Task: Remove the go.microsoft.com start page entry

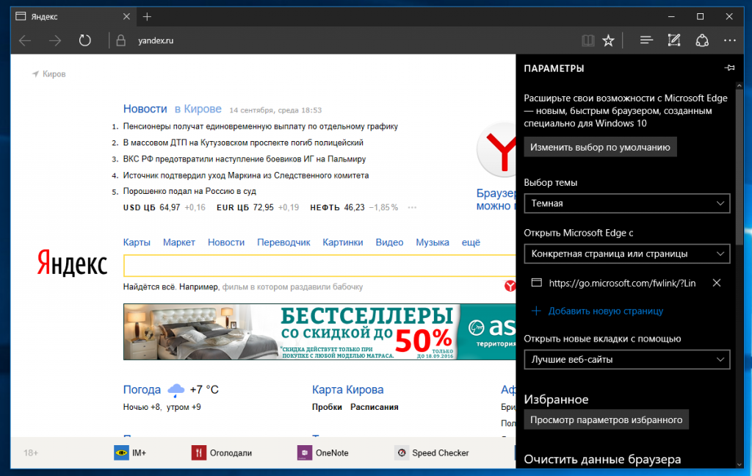Action: (717, 283)
